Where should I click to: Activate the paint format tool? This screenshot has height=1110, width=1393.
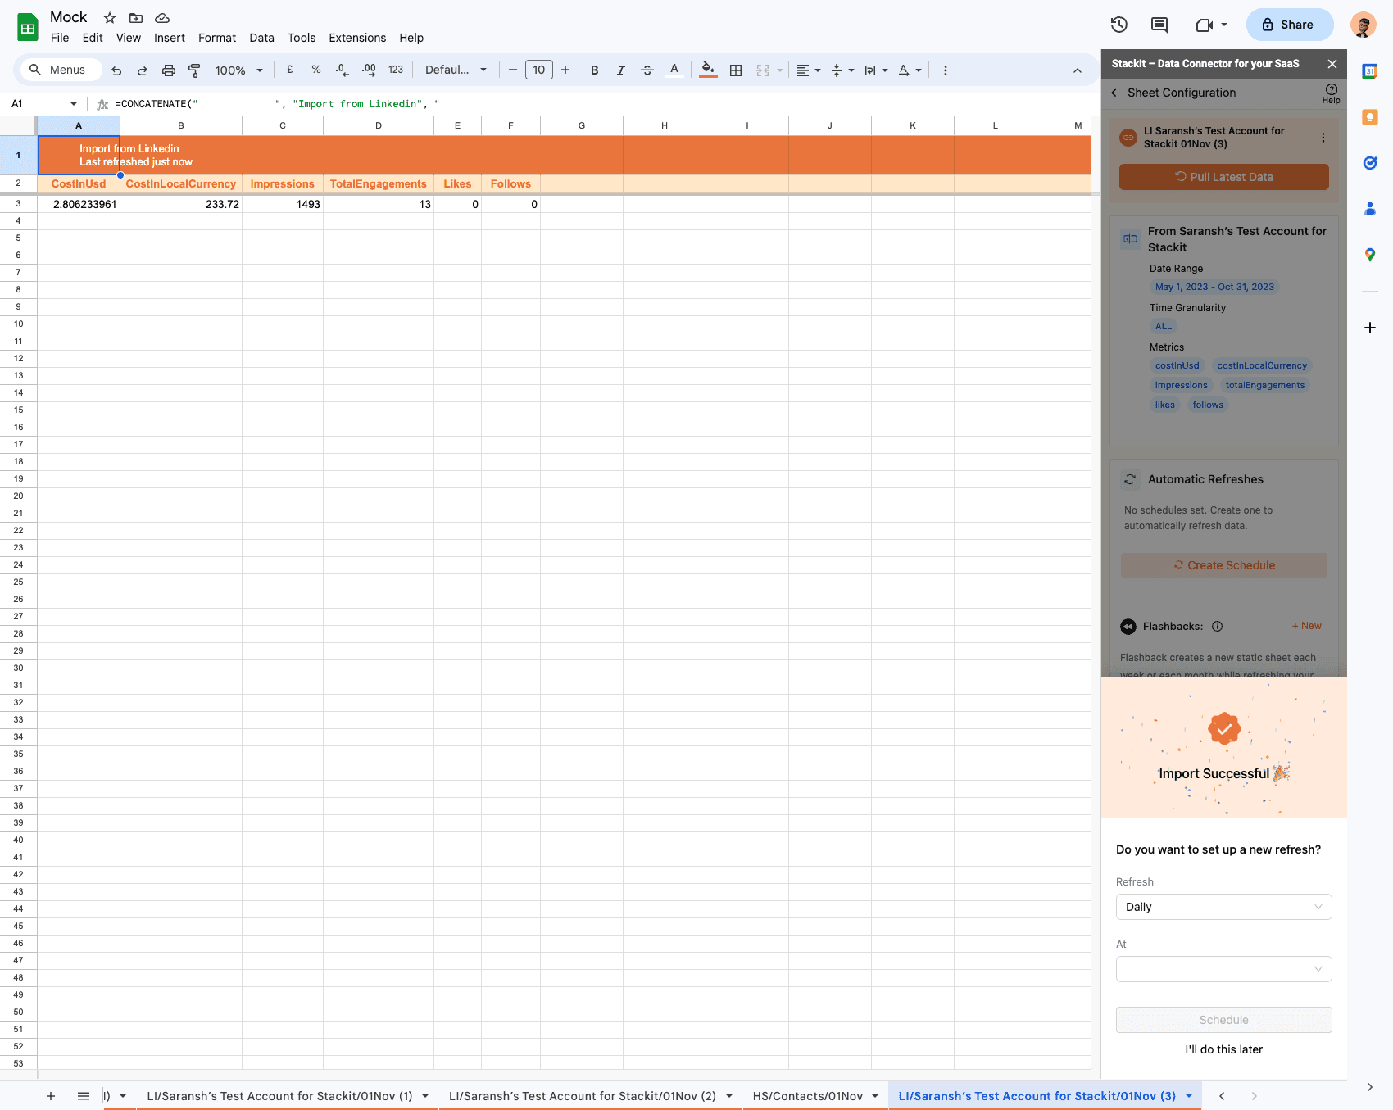click(x=194, y=70)
